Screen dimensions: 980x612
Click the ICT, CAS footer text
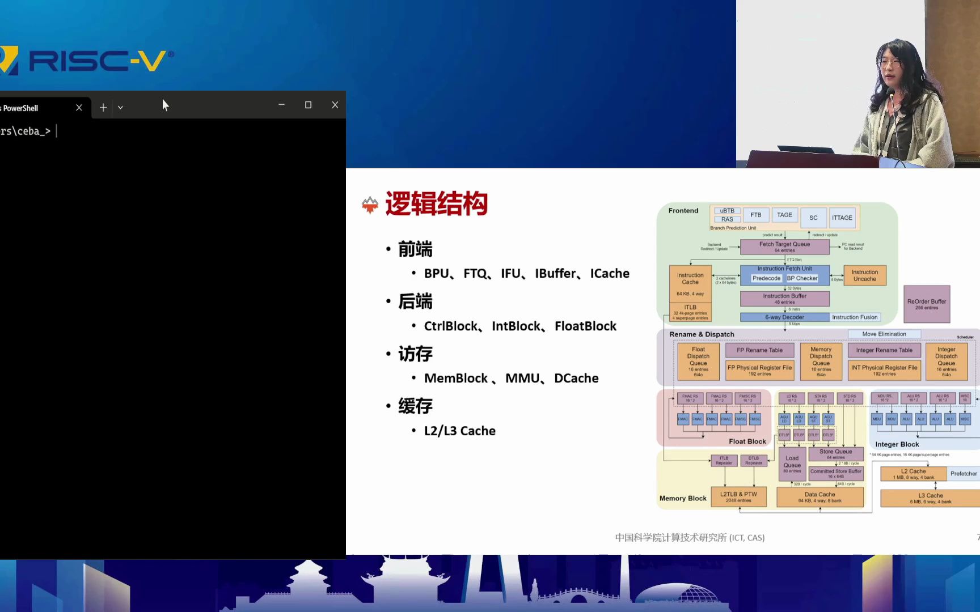pos(690,538)
